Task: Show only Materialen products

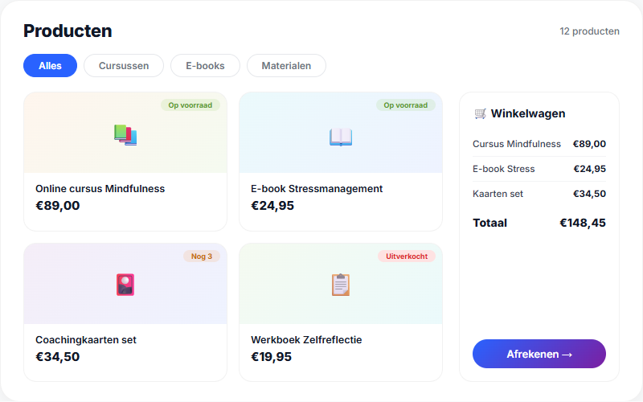Action: tap(286, 66)
